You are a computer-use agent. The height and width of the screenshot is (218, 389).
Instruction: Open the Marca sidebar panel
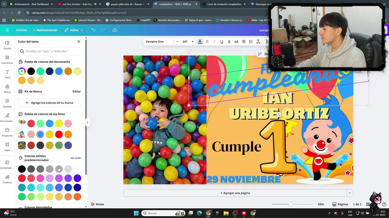pos(7,89)
